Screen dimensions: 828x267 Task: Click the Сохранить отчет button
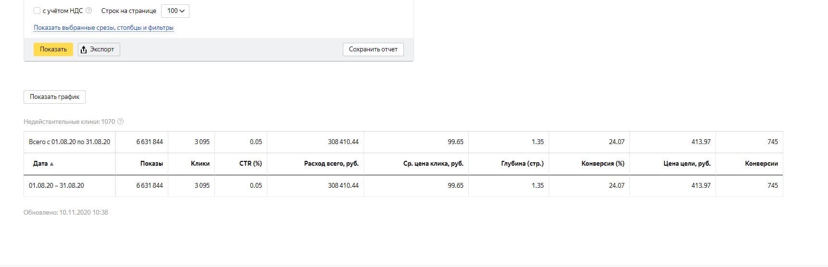(x=373, y=49)
